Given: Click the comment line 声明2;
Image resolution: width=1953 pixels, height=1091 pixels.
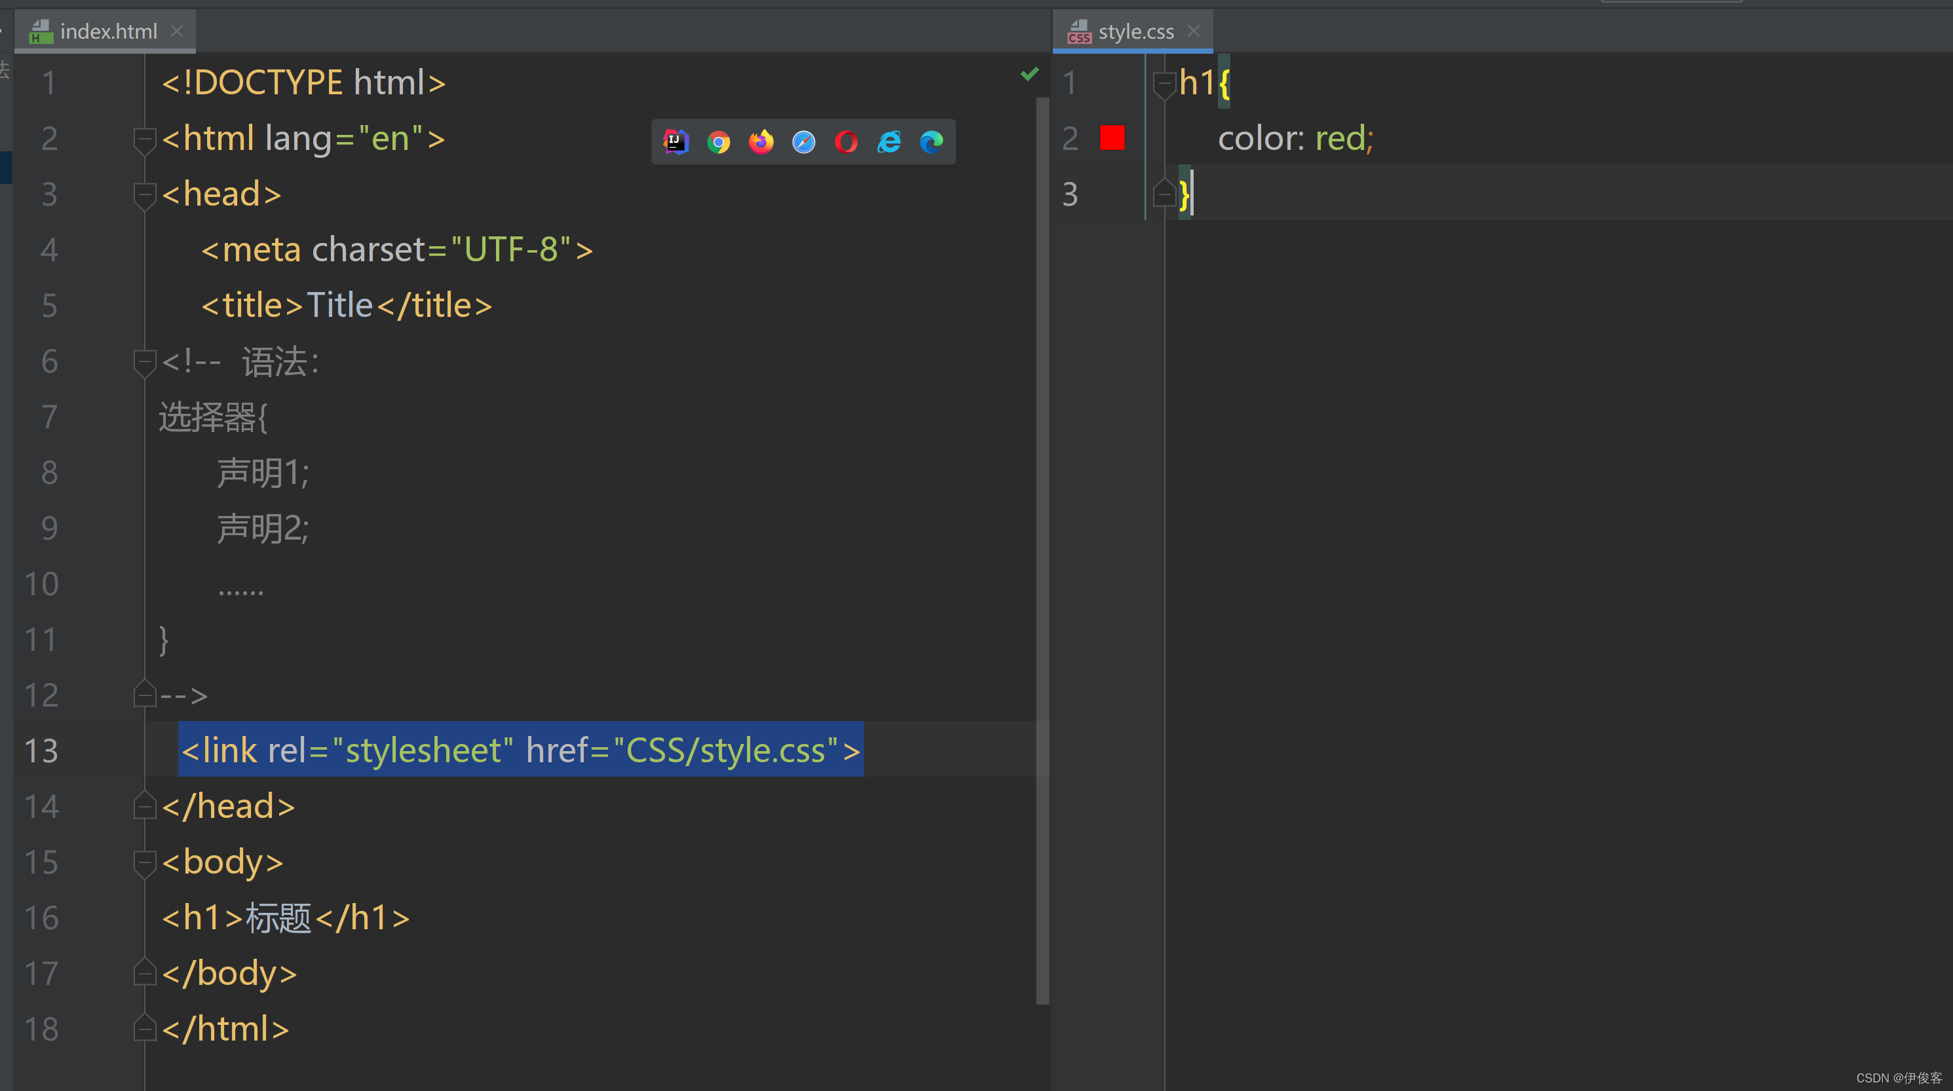Looking at the screenshot, I should click(263, 529).
